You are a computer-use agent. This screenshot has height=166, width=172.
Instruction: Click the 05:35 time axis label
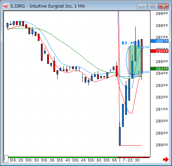(x=48, y=160)
